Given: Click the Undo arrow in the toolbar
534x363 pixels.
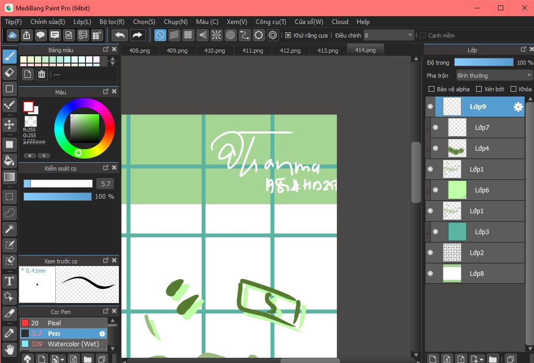Looking at the screenshot, I should tap(120, 35).
